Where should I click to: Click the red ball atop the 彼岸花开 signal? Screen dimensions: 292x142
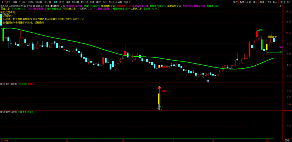159,88
